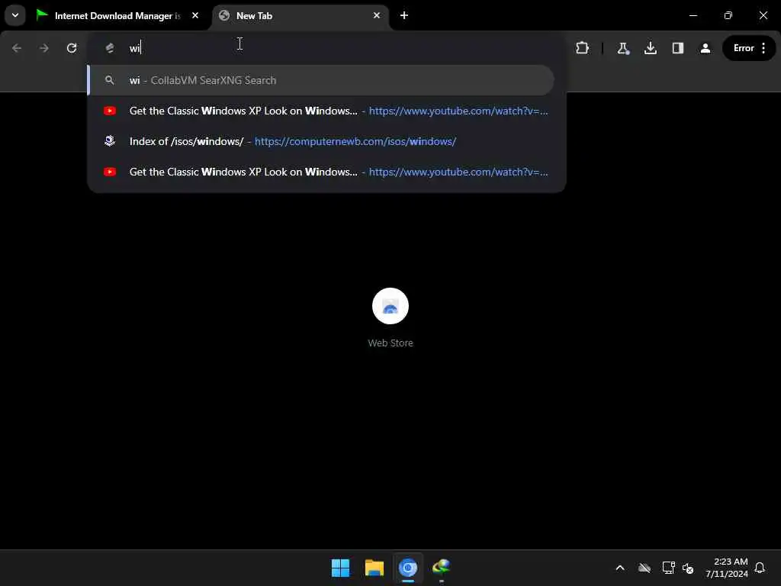Screen dimensions: 781x586
Task: Open the computernewb.com/isos/windows link
Action: 355,141
